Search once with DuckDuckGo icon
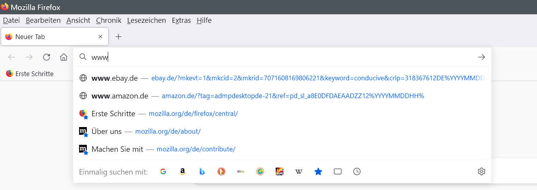537x190 pixels. [221, 171]
